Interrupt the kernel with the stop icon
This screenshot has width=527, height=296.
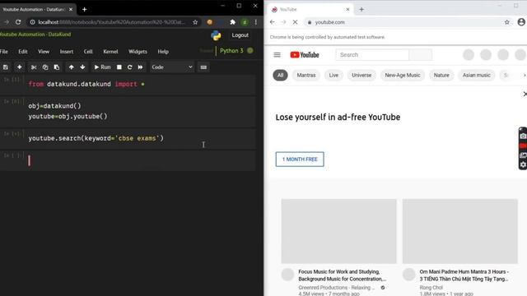(119, 67)
